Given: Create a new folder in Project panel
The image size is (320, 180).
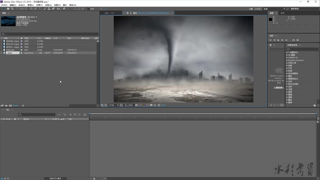Looking at the screenshot, I should point(6,105).
